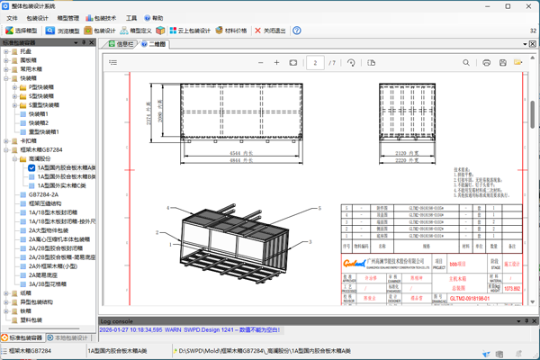Switch to 本地包装设计 bottom panel tab

70,338
